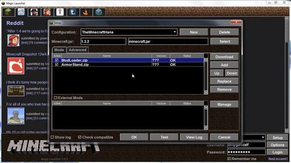Click the Replace button
The width and height of the screenshot is (291, 163).
pyautogui.click(x=224, y=81)
